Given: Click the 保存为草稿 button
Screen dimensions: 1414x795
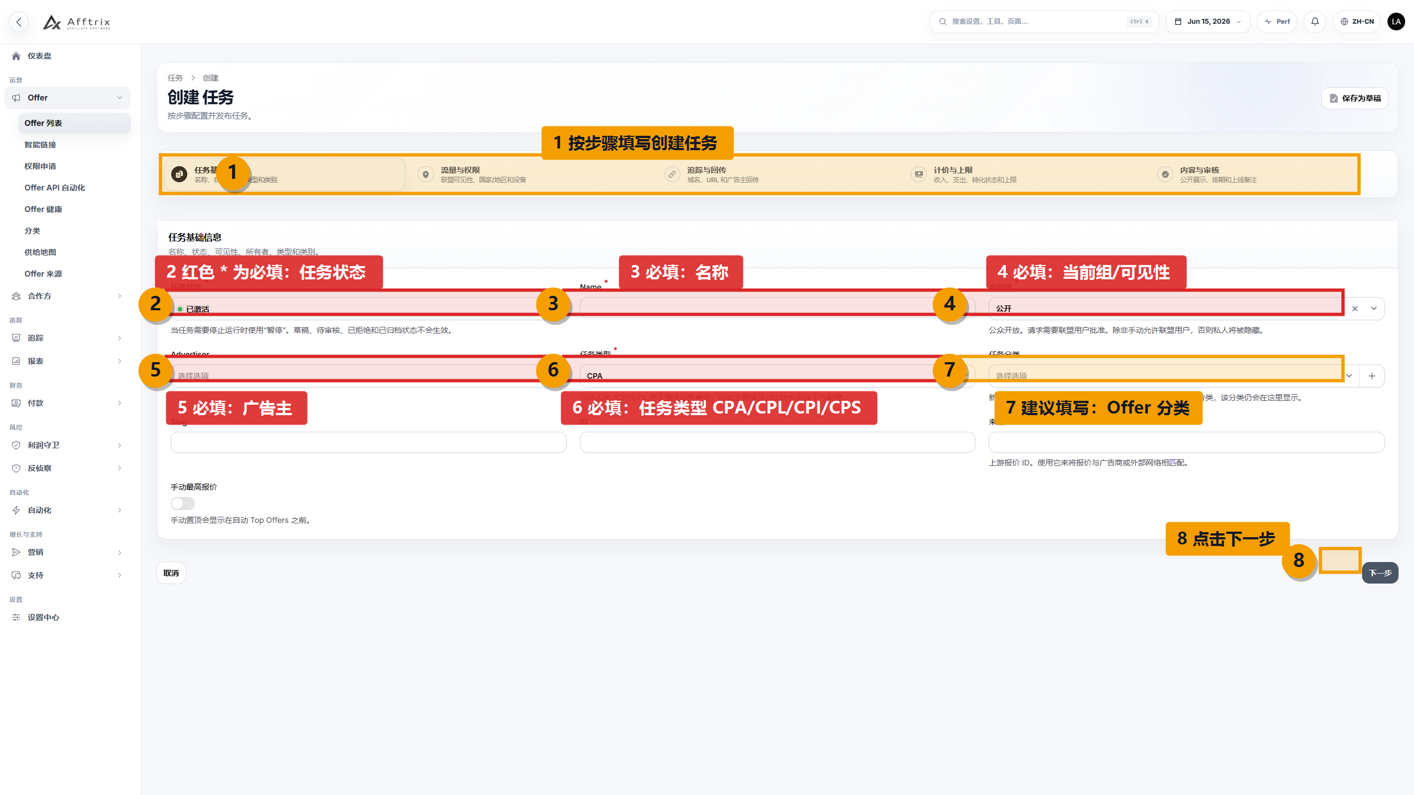Looking at the screenshot, I should coord(1355,98).
